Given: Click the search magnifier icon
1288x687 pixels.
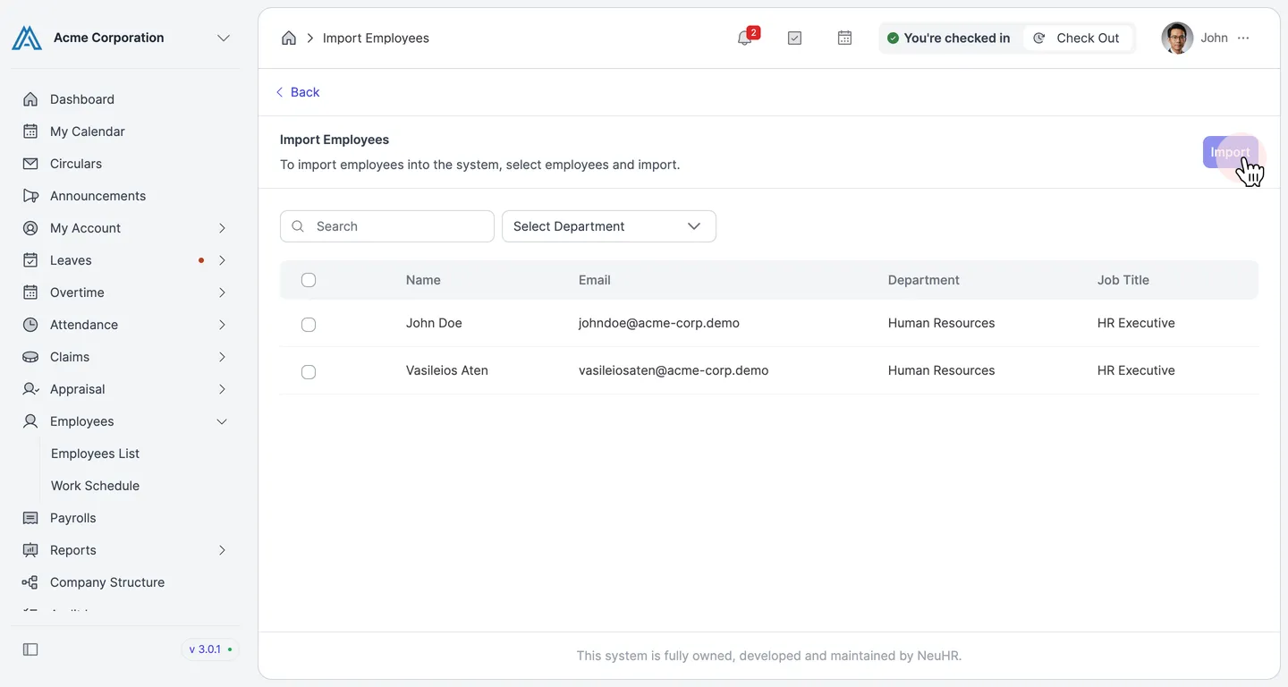Looking at the screenshot, I should pyautogui.click(x=298, y=226).
